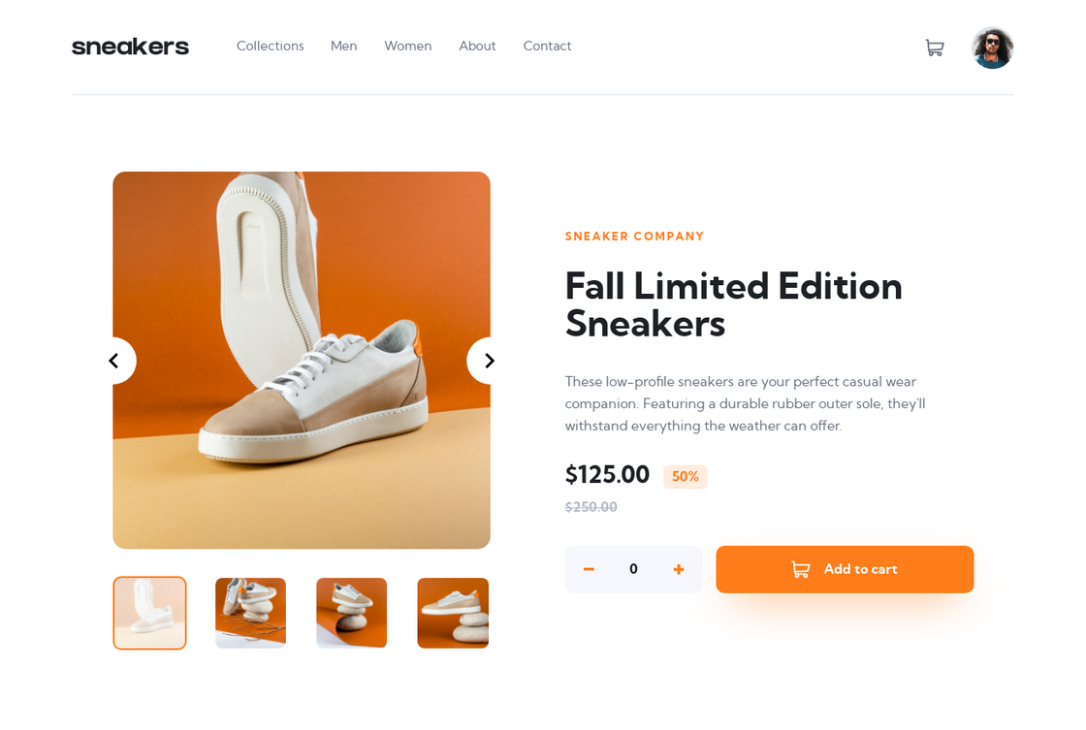1086x730 pixels.
Task: Pick the fourth product thumbnail
Action: (x=453, y=613)
